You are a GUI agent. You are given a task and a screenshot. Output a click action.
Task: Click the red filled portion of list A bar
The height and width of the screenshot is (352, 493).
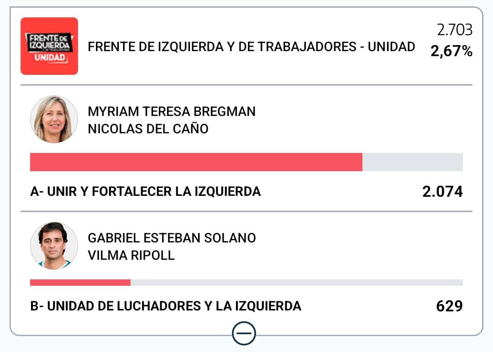pyautogui.click(x=196, y=162)
